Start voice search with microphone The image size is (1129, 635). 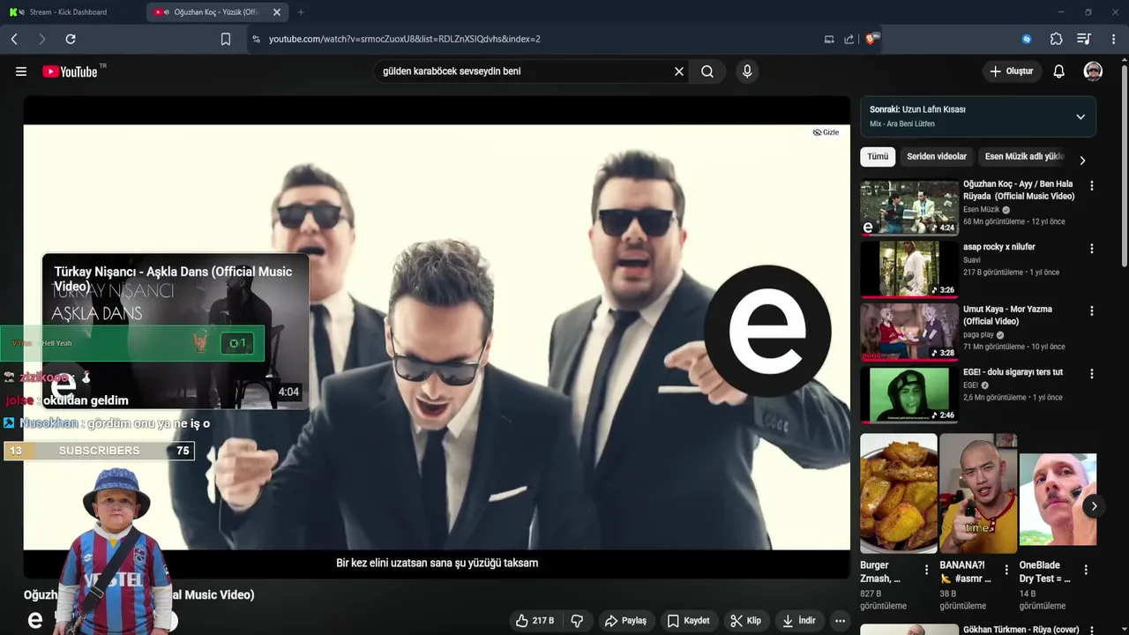(x=747, y=71)
